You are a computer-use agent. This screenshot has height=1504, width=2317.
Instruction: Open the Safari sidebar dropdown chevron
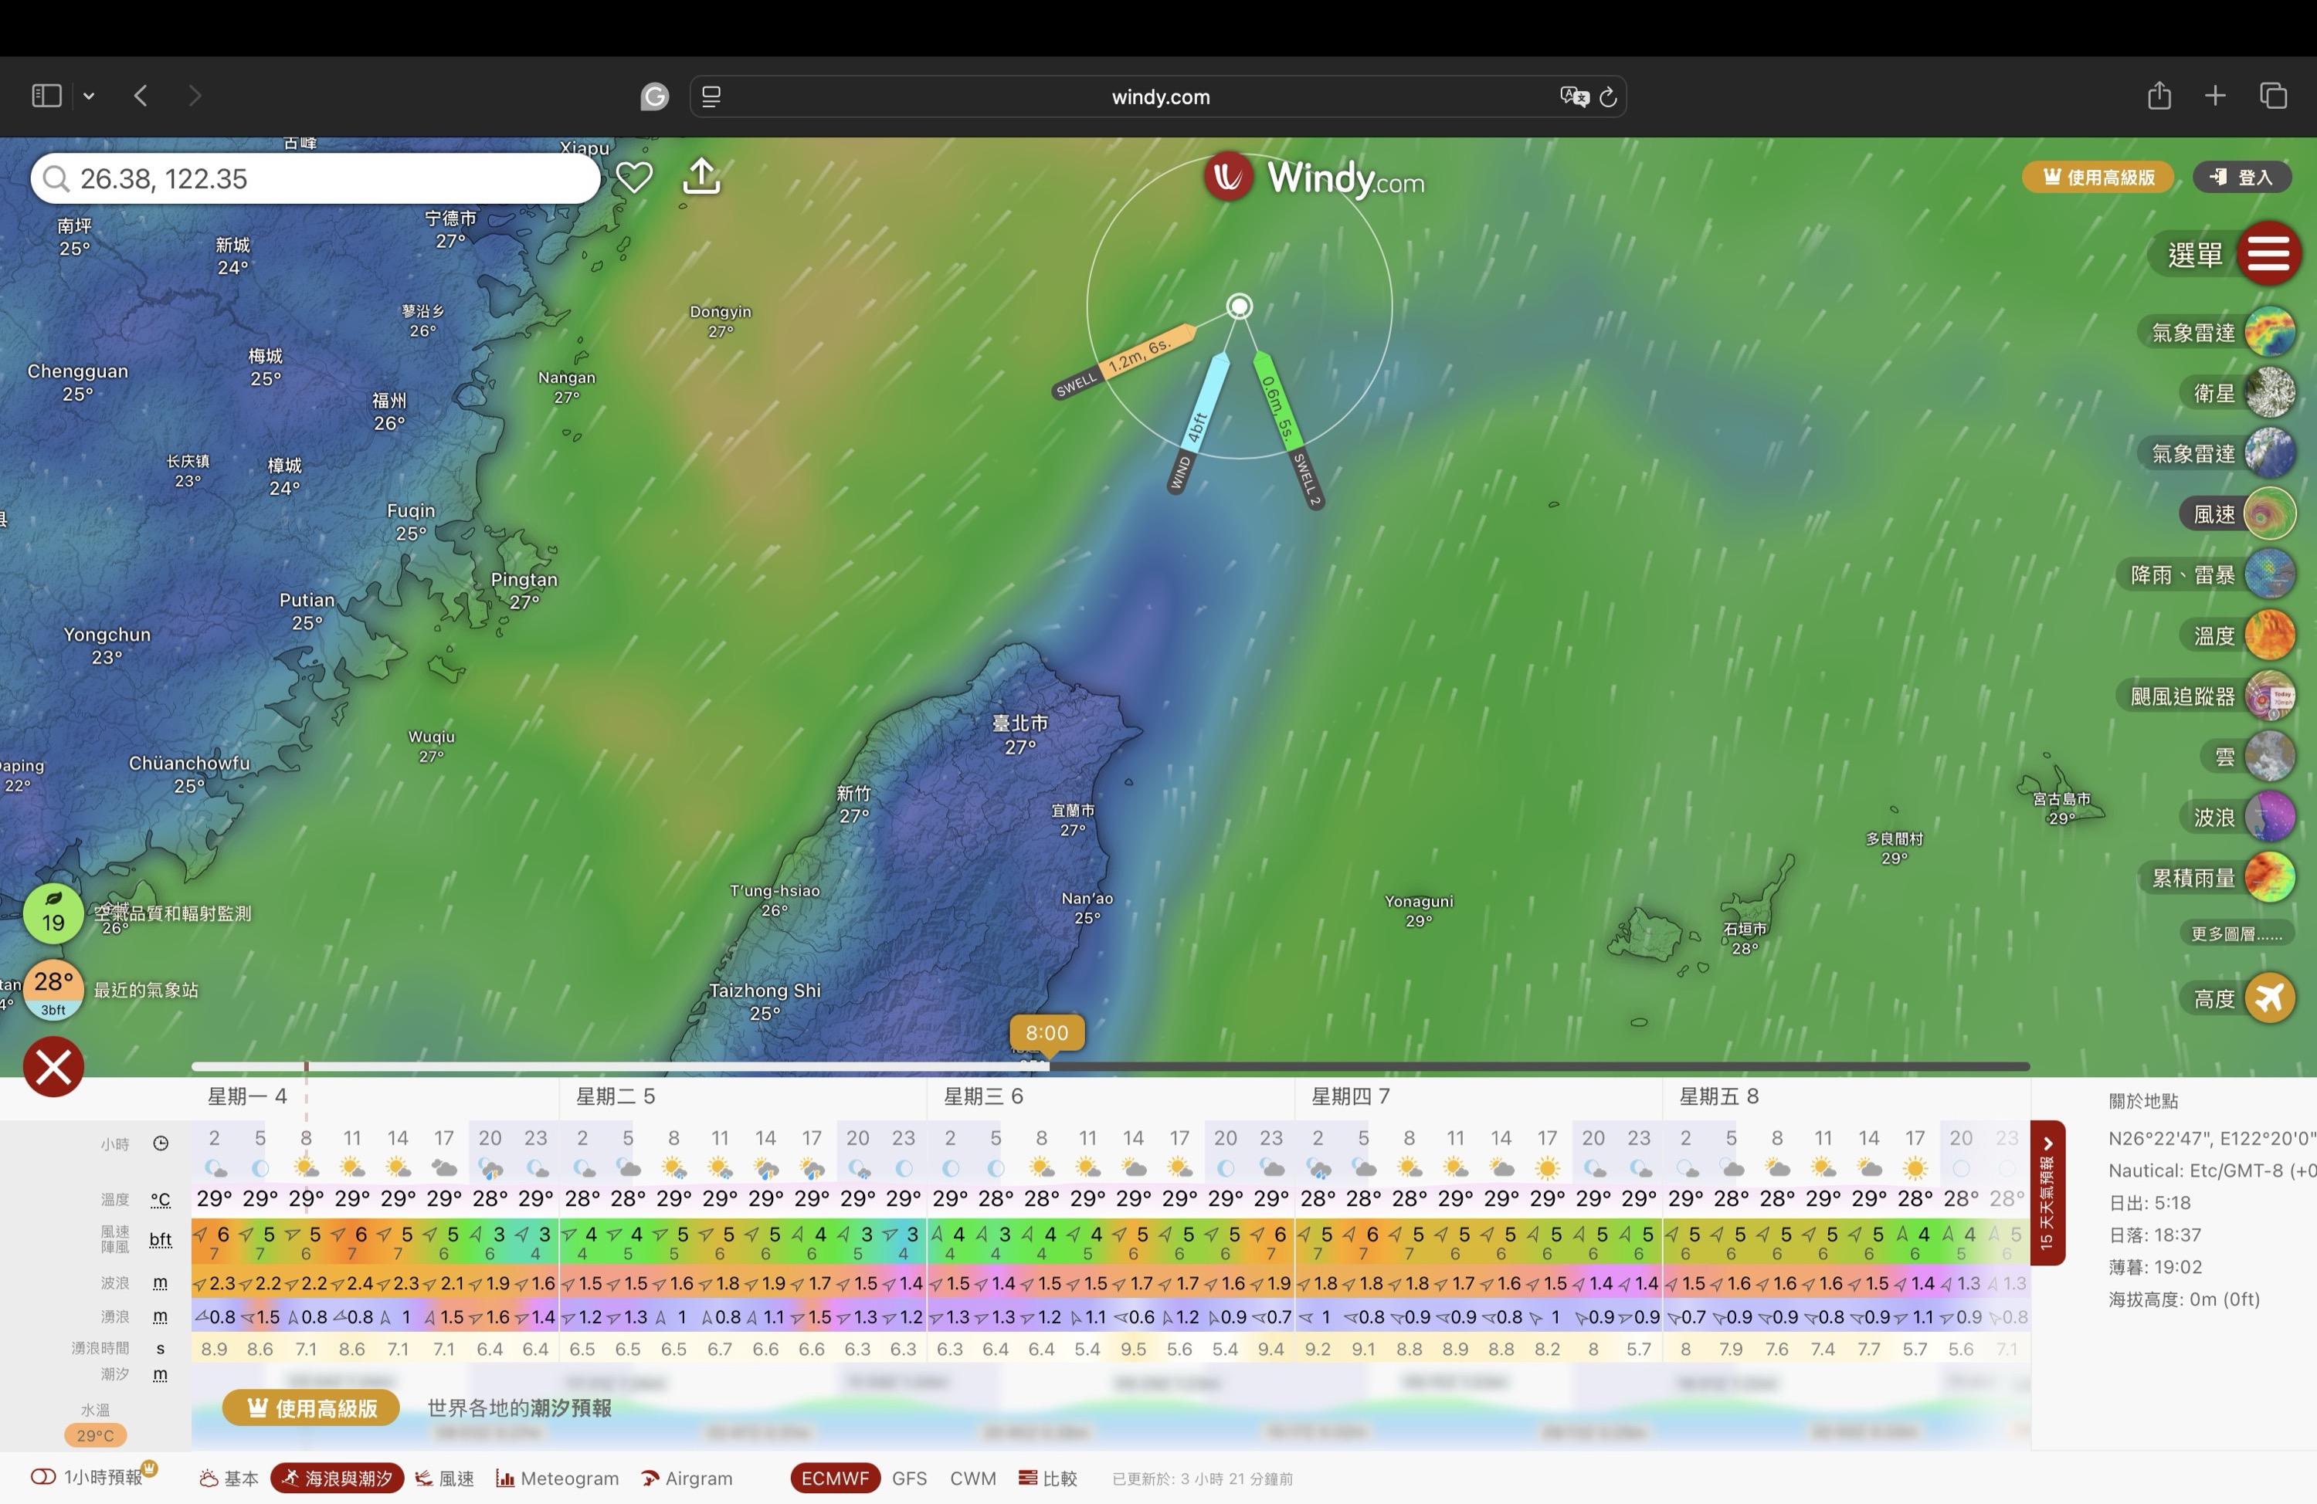point(89,96)
